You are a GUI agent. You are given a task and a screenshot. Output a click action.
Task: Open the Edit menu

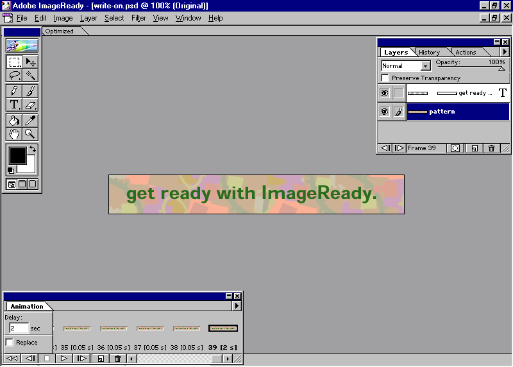pyautogui.click(x=40, y=18)
